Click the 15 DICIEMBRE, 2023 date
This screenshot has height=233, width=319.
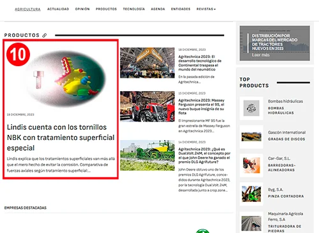tap(192, 94)
